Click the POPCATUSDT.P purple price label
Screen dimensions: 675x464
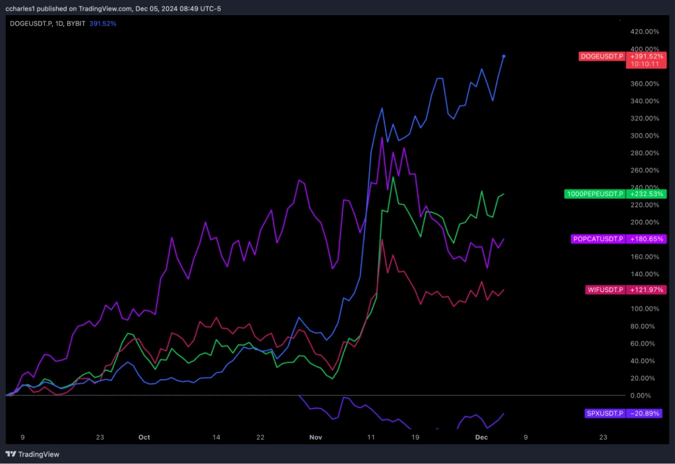point(597,239)
